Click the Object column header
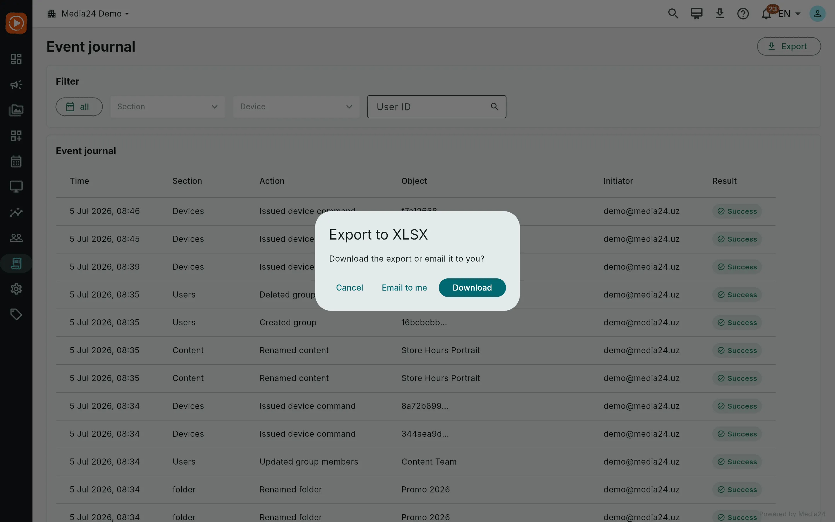This screenshot has height=522, width=835. 414,181
